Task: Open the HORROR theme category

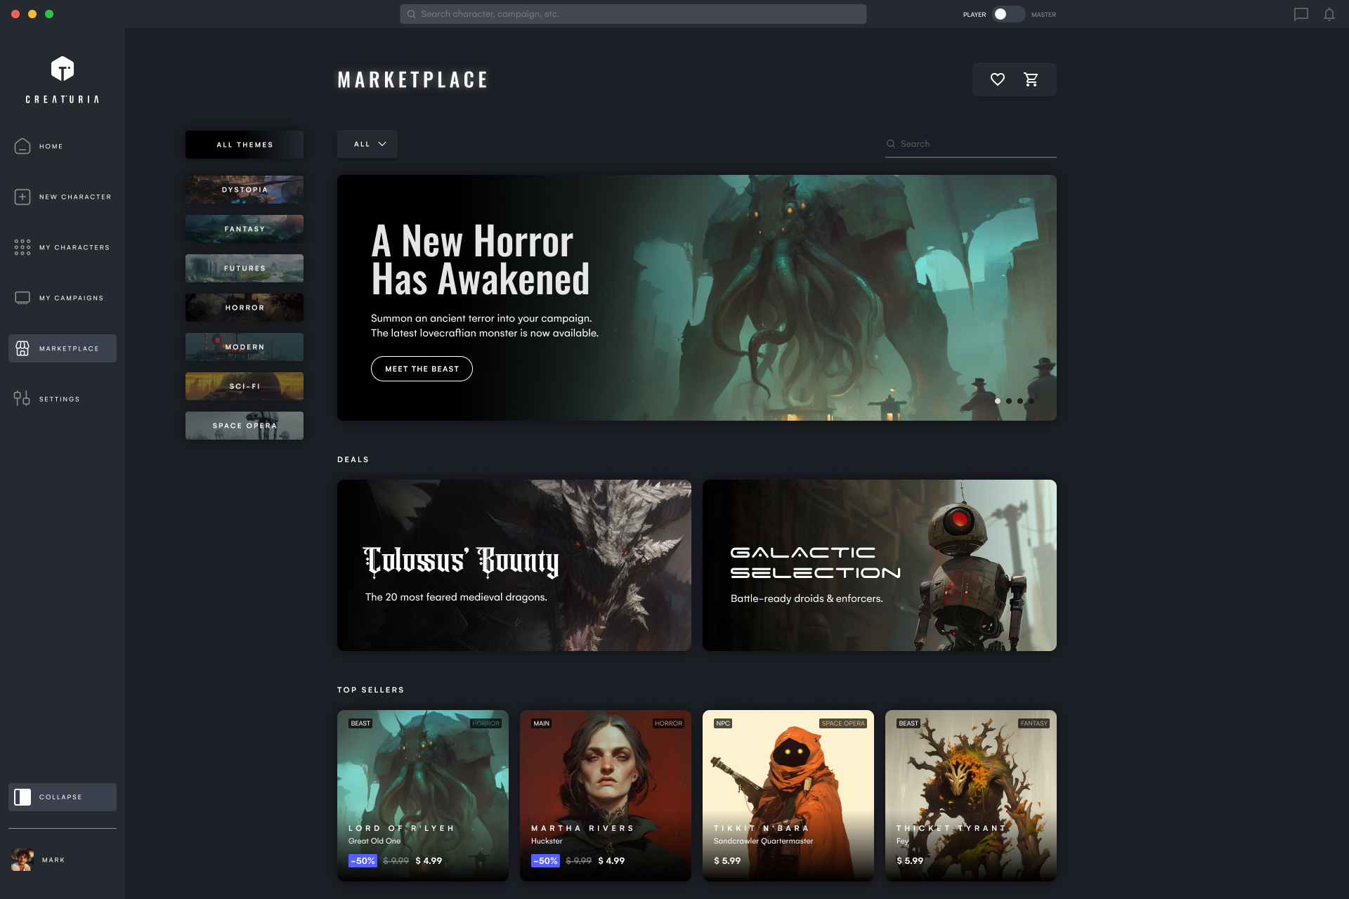Action: point(244,307)
